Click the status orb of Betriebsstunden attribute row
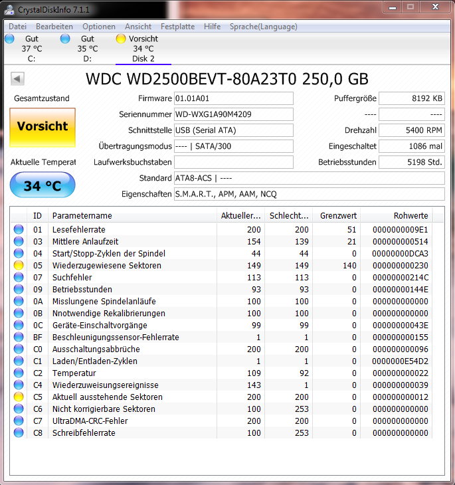The width and height of the screenshot is (455, 485). click(19, 289)
